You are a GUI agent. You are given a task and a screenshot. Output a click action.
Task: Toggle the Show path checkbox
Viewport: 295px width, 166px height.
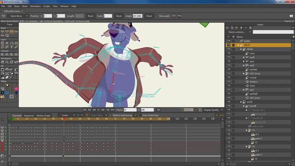(157, 16)
